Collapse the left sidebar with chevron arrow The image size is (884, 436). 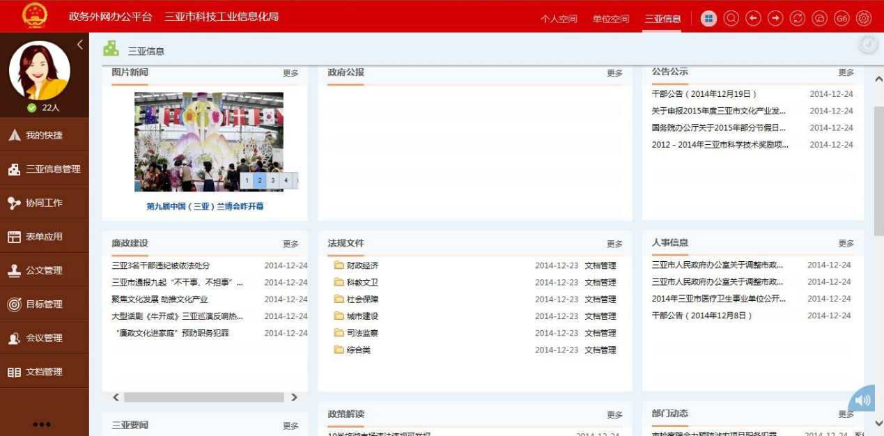(80, 45)
